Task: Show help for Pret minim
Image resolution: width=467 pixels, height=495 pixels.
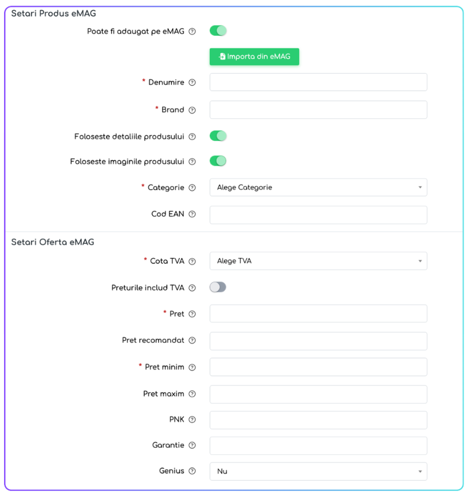Action: click(192, 368)
